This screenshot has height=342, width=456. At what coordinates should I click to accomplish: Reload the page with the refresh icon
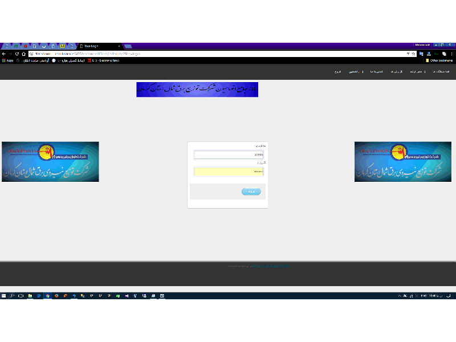point(17,54)
